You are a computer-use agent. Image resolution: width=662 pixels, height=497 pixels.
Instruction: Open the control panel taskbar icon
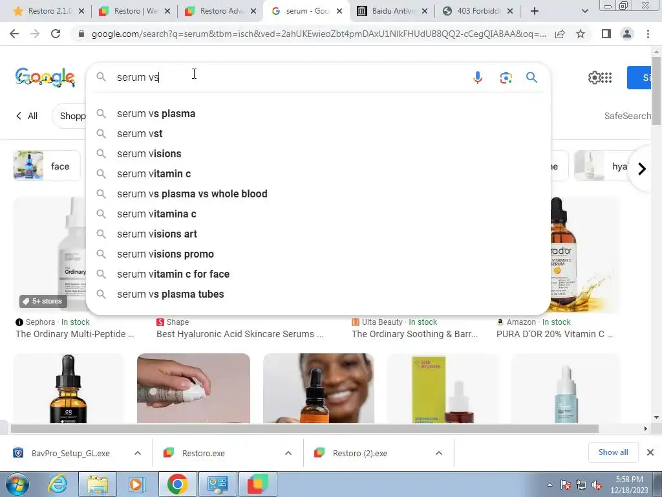pos(218,484)
